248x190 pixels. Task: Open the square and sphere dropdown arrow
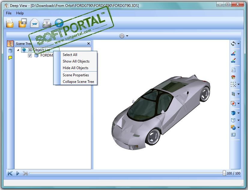[238, 127]
